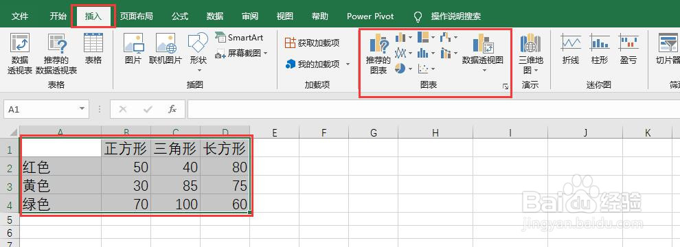Insert a Line sparkline (折线)
The image size is (680, 247).
(x=571, y=49)
